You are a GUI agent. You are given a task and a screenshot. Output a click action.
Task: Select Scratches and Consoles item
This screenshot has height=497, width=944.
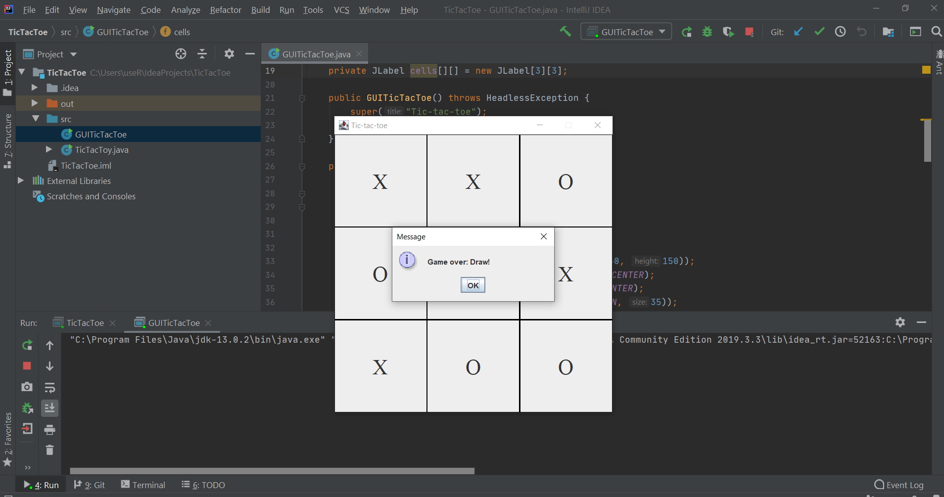coord(84,196)
